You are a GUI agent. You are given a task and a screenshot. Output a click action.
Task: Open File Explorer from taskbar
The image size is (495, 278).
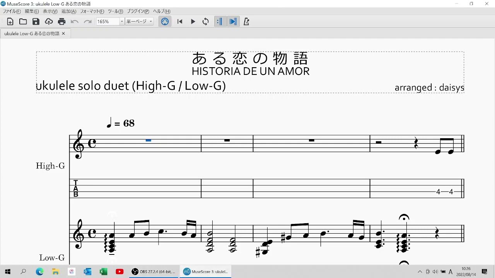(x=55, y=272)
